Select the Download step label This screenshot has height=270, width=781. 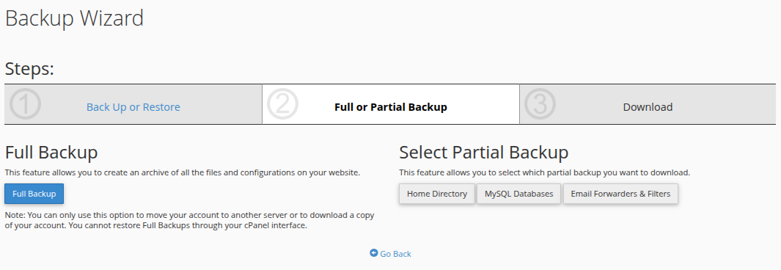tap(648, 107)
